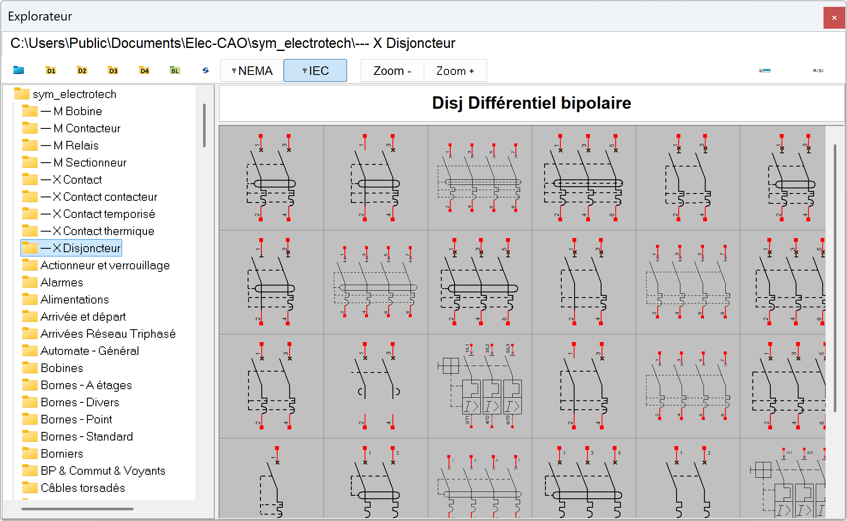The width and height of the screenshot is (847, 521).
Task: Select the Bornes - Standard folder
Action: point(87,437)
